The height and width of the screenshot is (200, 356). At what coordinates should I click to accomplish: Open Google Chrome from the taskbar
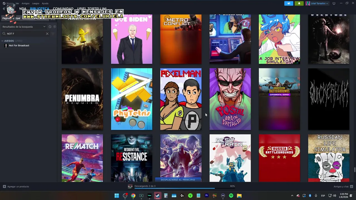[133, 196]
